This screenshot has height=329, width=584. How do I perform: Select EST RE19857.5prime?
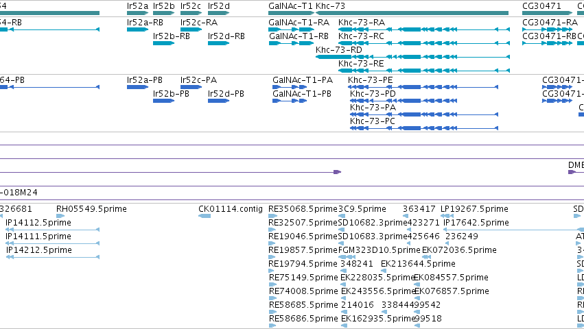(303, 250)
